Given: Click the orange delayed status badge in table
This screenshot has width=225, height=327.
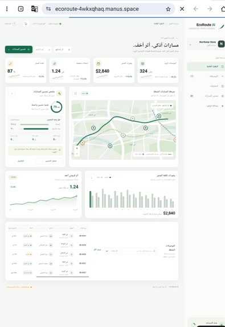Looking at the screenshot, I should [28, 255].
